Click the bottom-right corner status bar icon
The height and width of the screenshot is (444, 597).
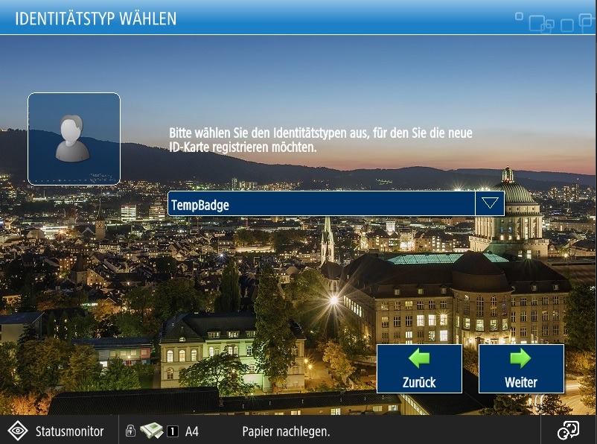coord(568,431)
